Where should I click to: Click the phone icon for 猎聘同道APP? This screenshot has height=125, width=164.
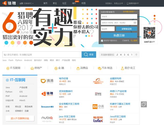(x=128, y=3)
